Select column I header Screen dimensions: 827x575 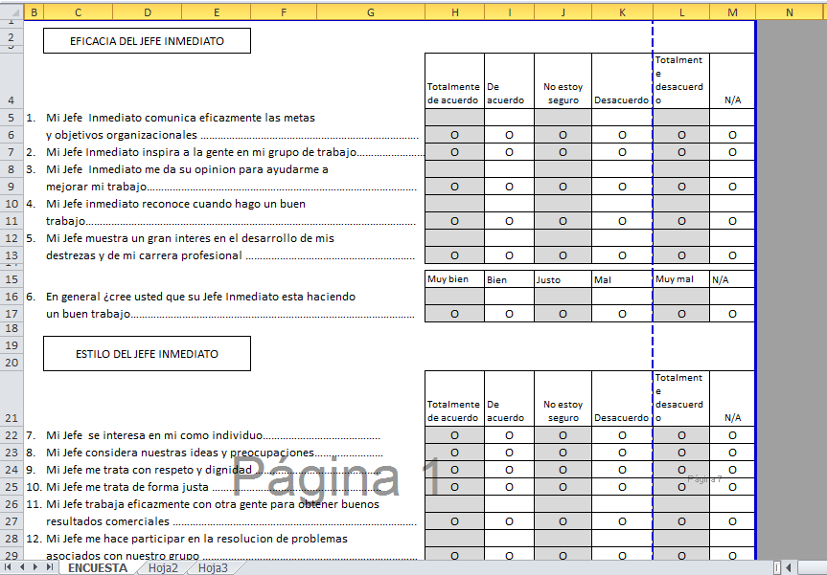pyautogui.click(x=510, y=12)
